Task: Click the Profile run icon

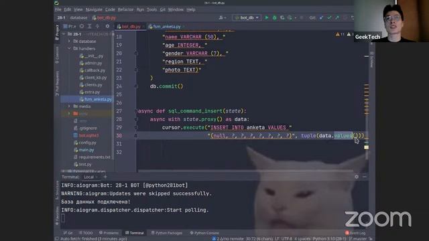Action: point(290,18)
